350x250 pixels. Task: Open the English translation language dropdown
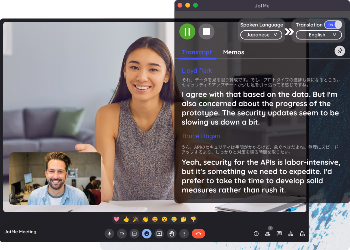click(x=319, y=35)
